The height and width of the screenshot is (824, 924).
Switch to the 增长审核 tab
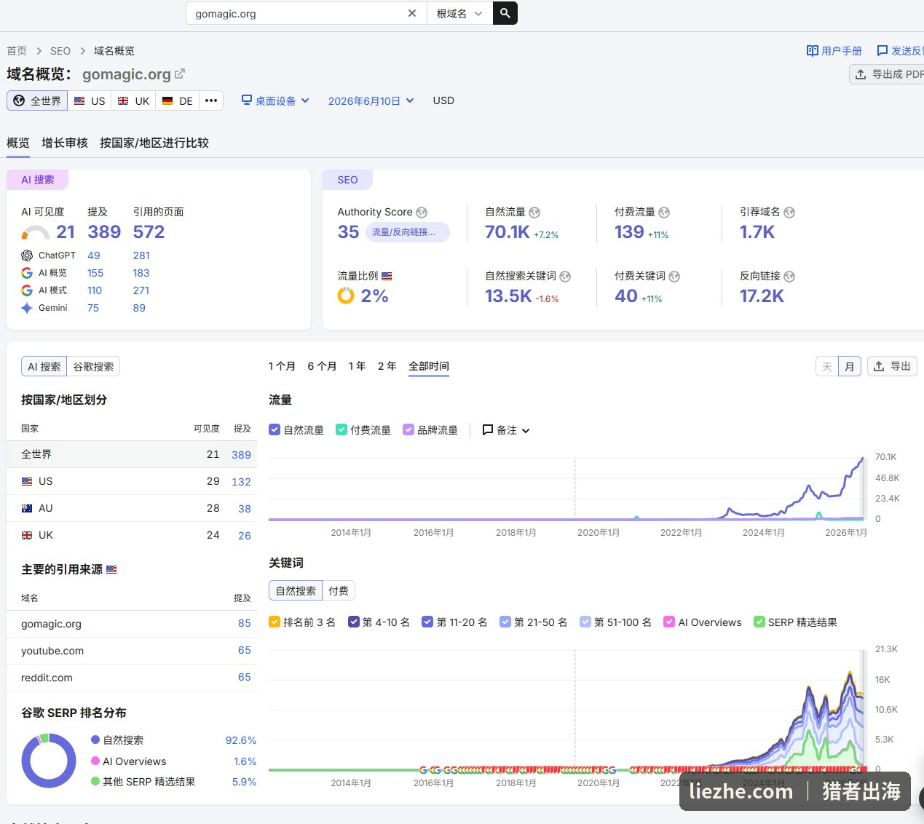[65, 143]
